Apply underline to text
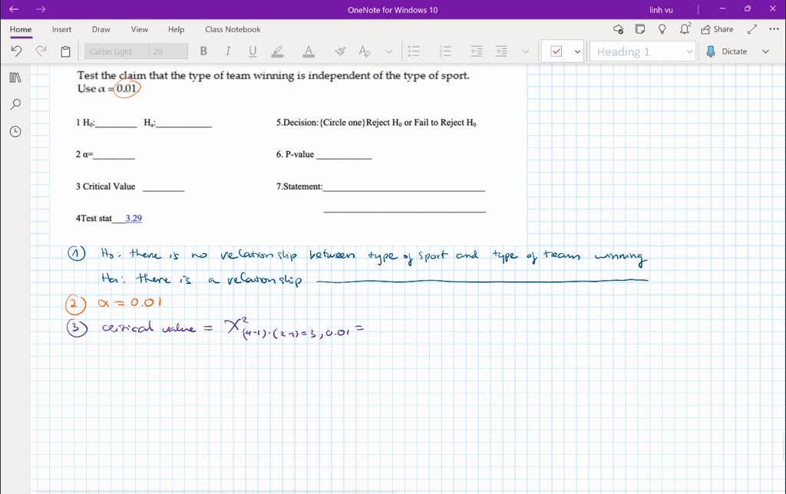The height and width of the screenshot is (494, 786). (x=253, y=51)
